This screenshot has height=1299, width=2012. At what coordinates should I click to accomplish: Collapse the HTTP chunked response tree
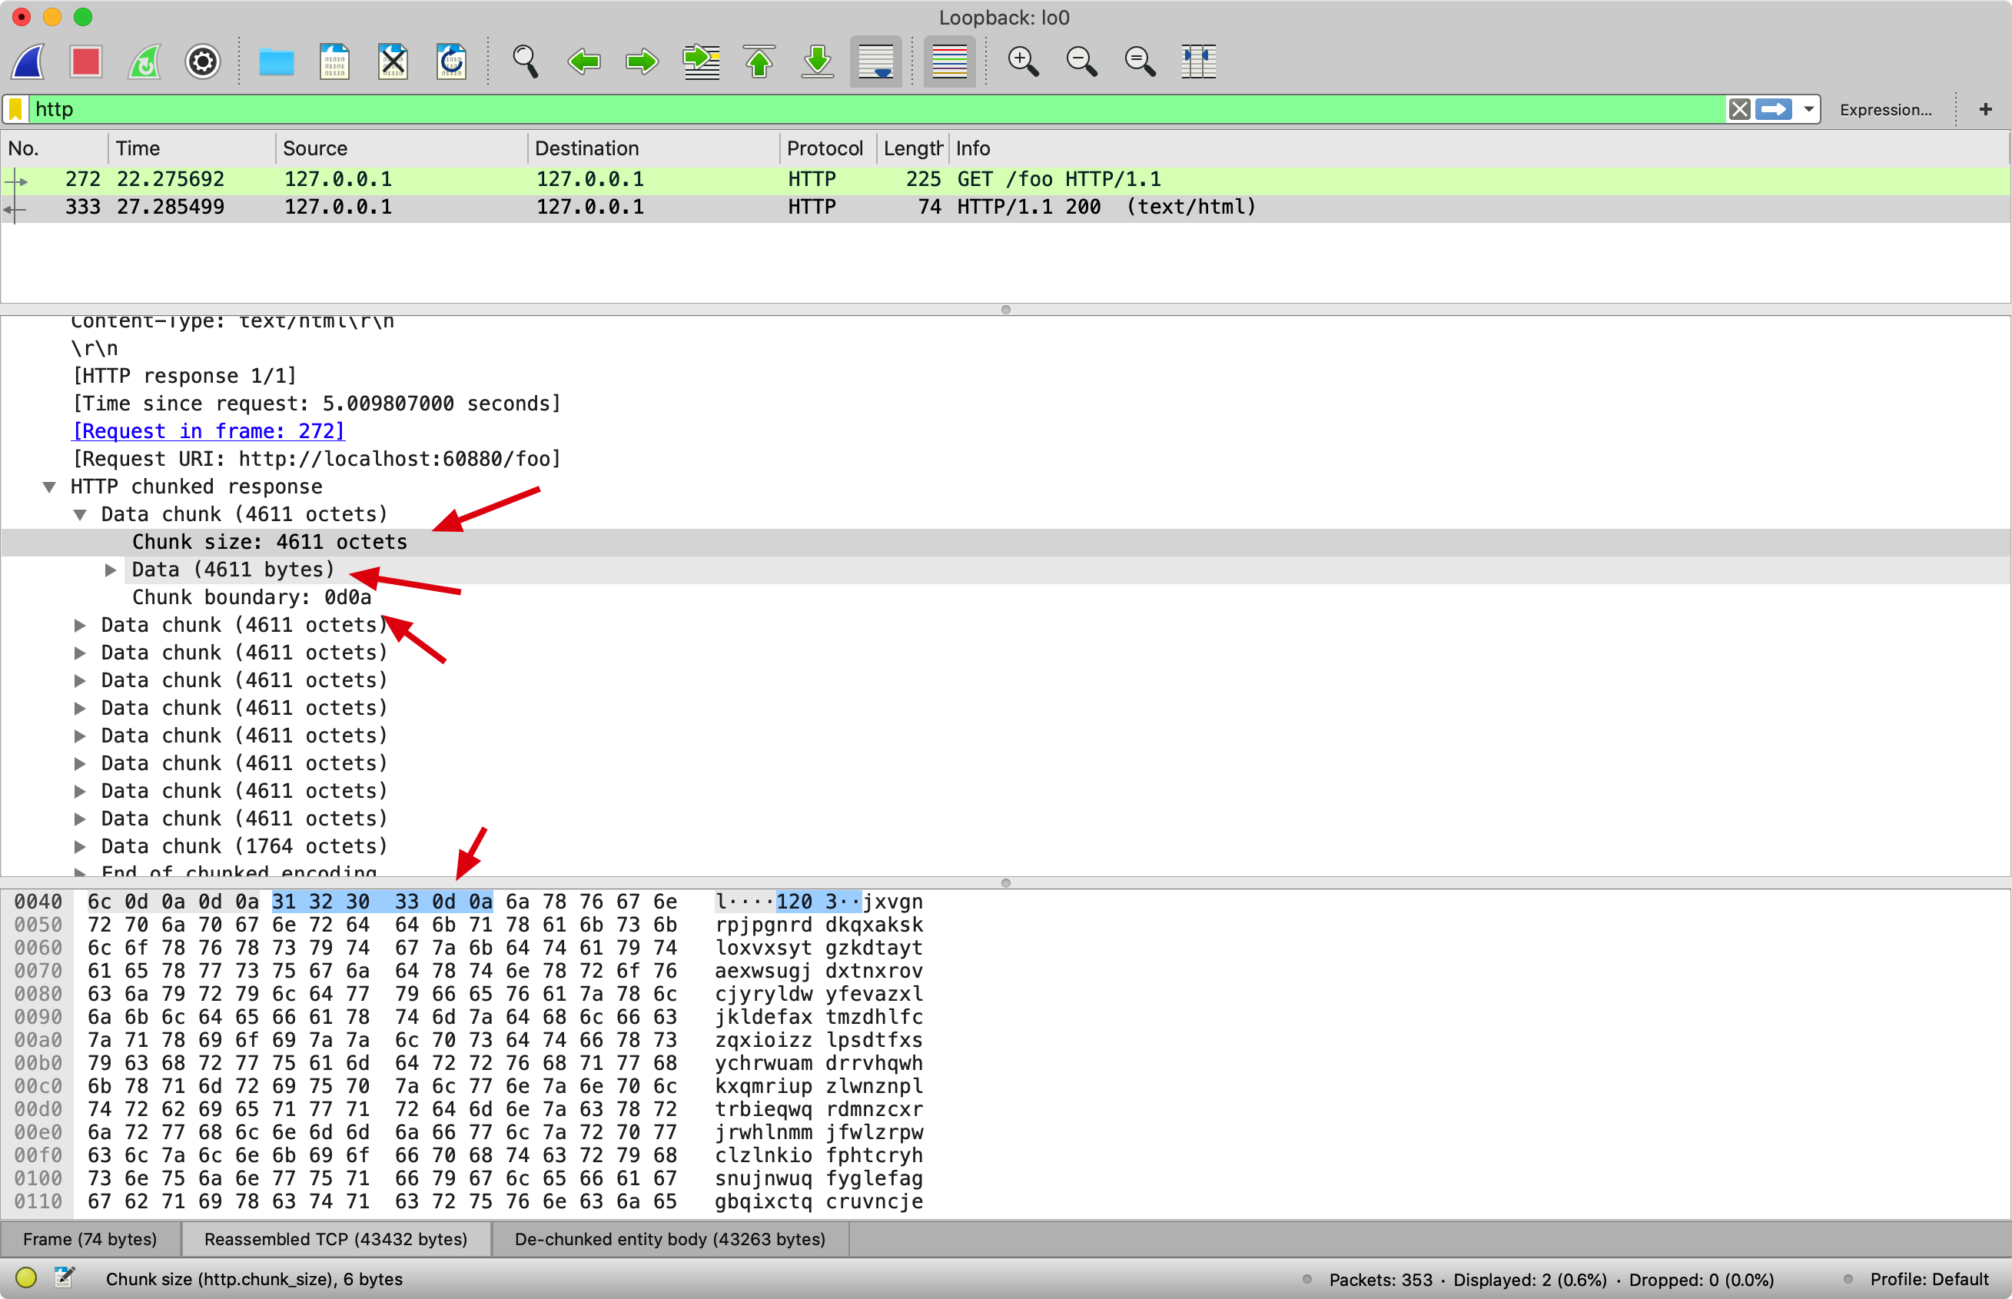coord(50,487)
